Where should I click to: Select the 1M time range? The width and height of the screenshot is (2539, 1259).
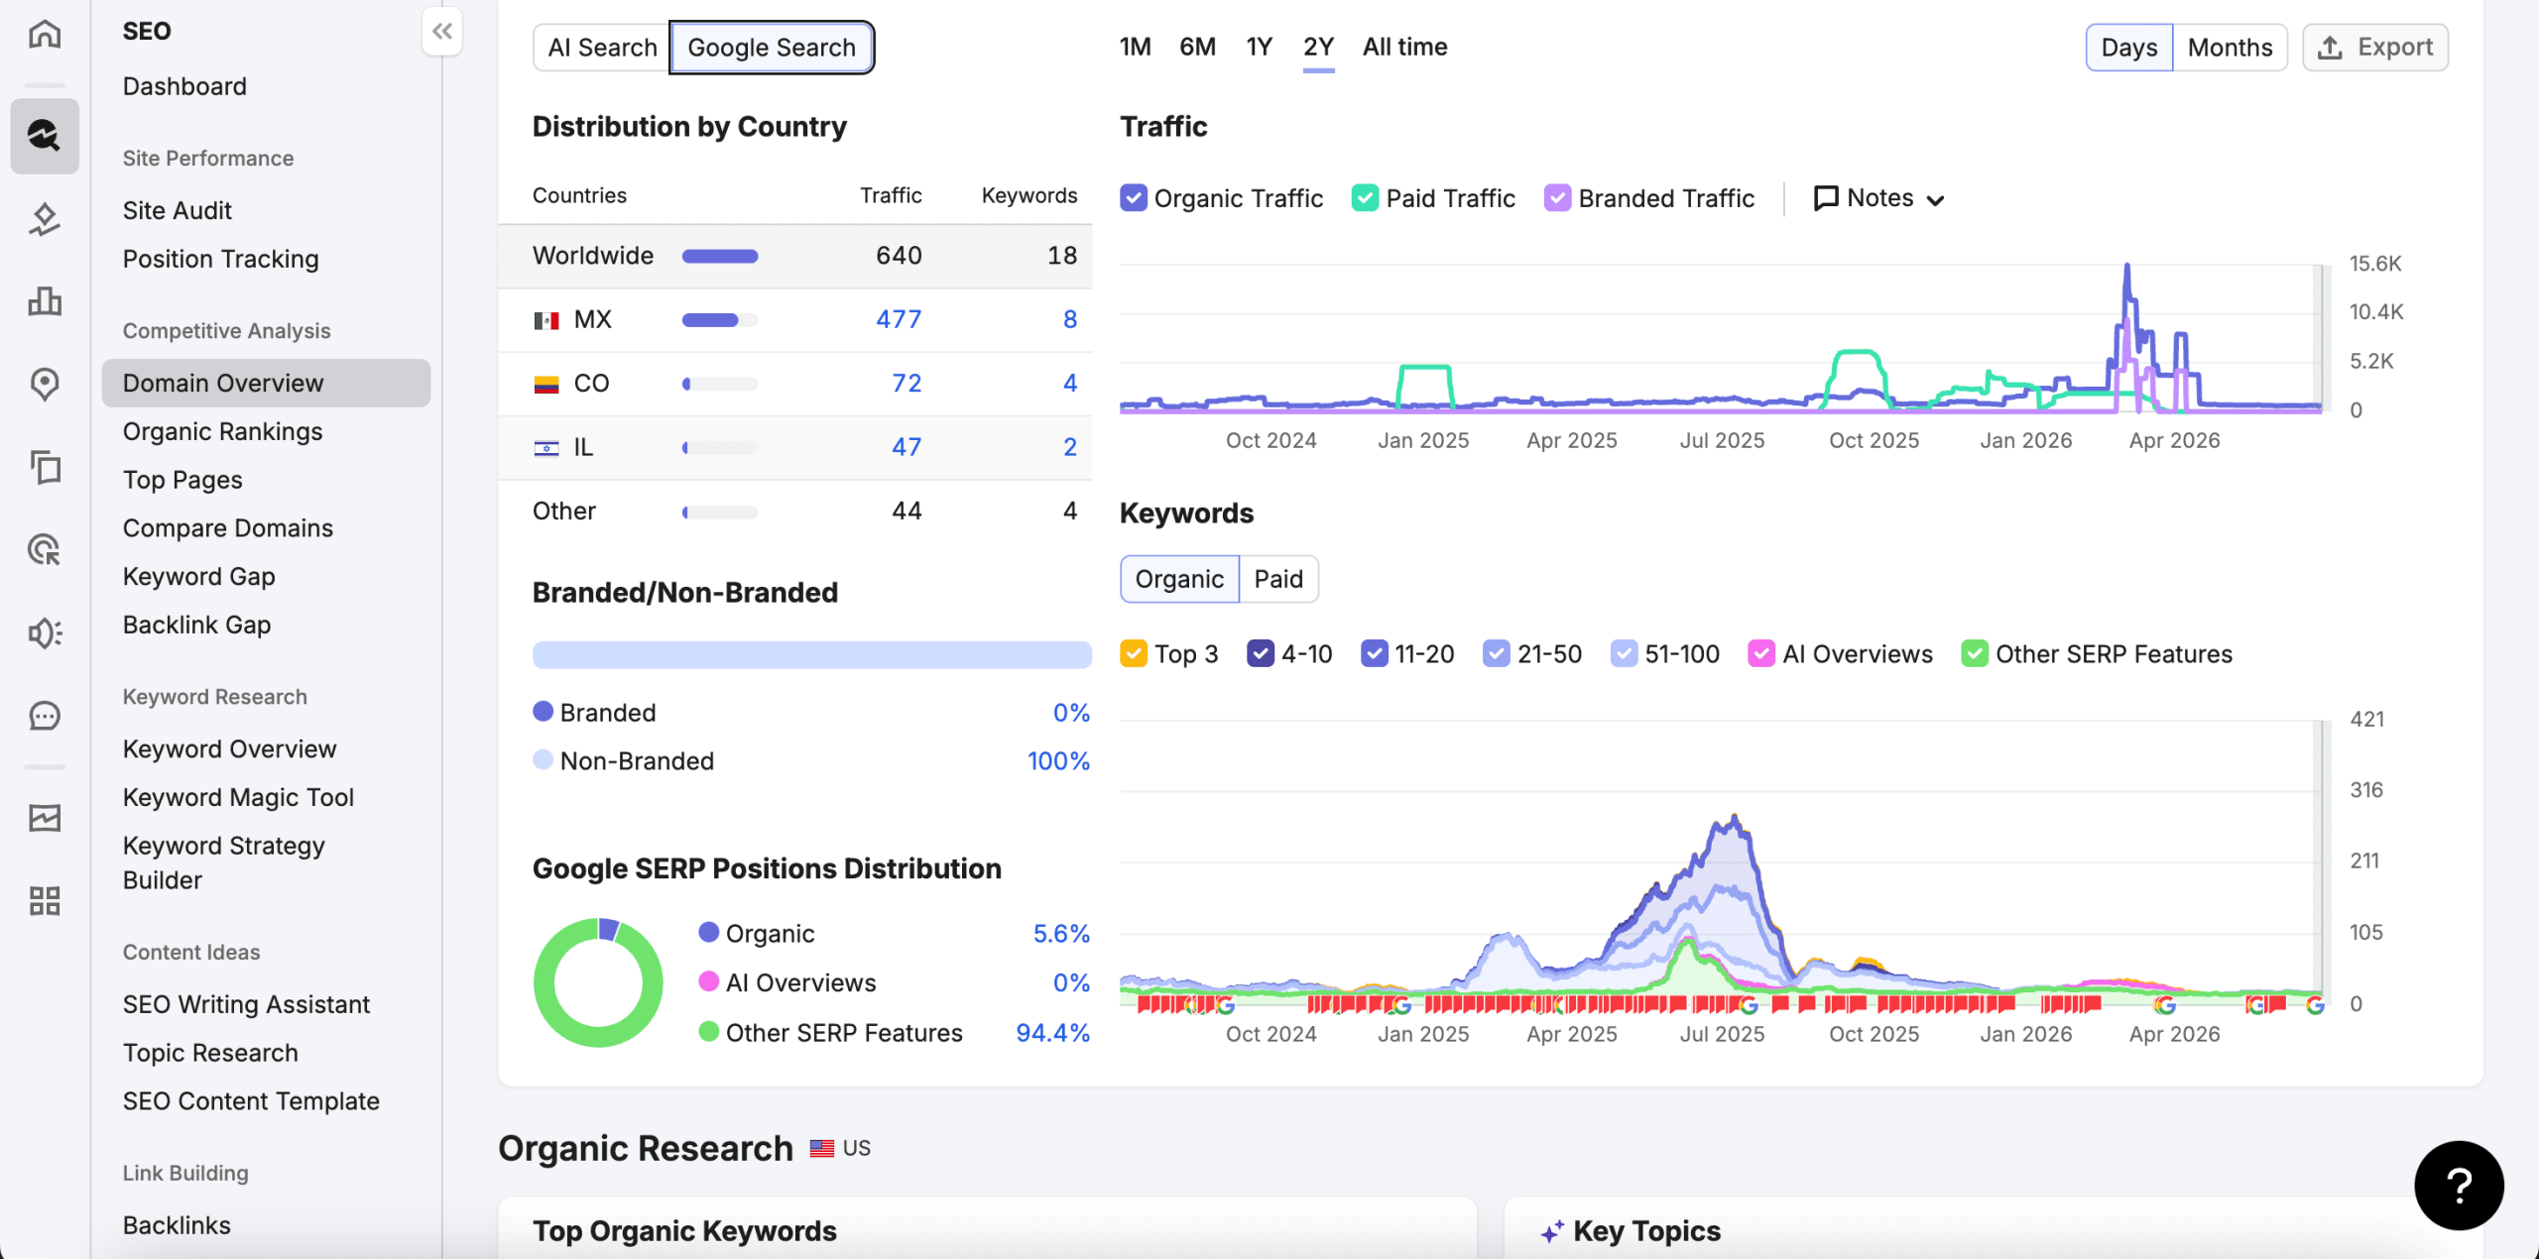(x=1136, y=47)
